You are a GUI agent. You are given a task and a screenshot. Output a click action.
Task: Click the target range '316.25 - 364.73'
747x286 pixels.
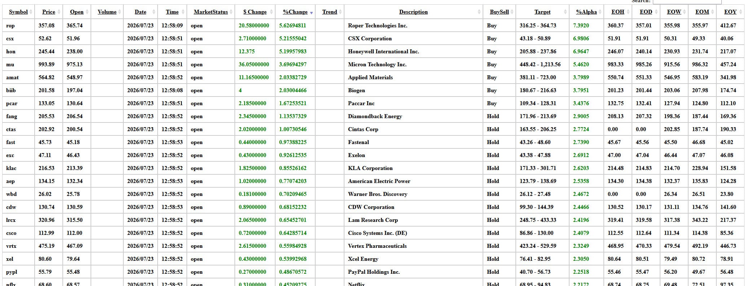point(538,26)
